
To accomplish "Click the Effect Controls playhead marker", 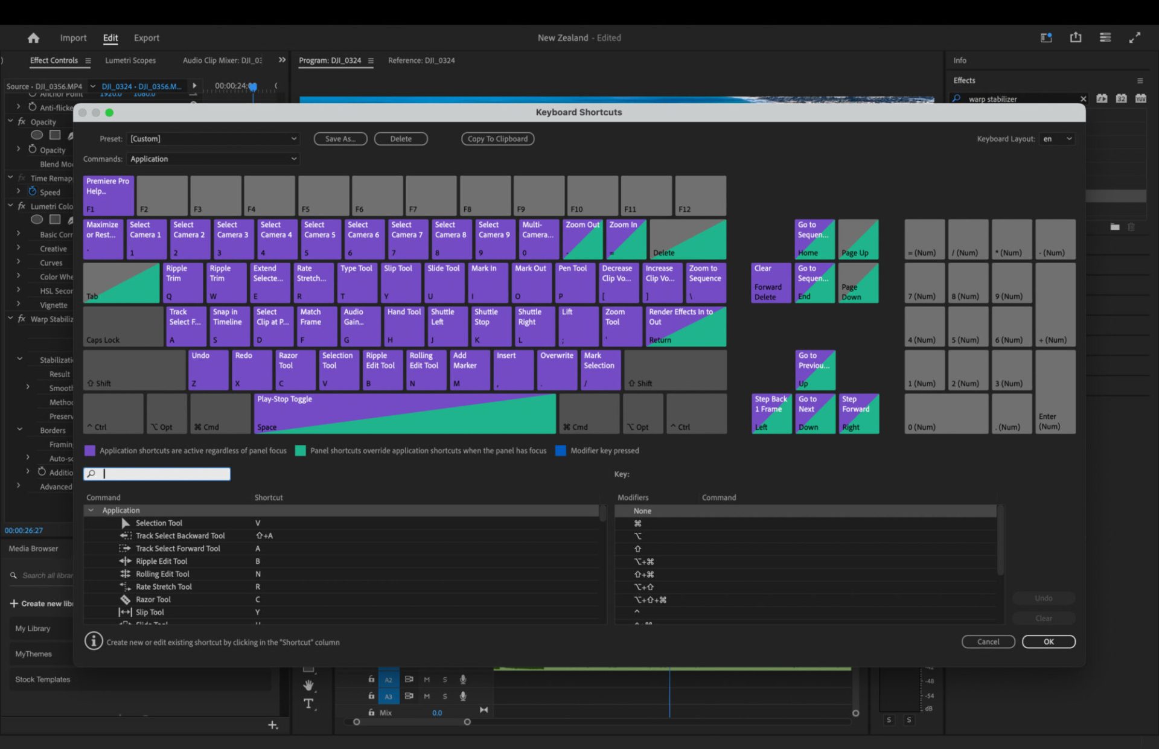I will (253, 87).
